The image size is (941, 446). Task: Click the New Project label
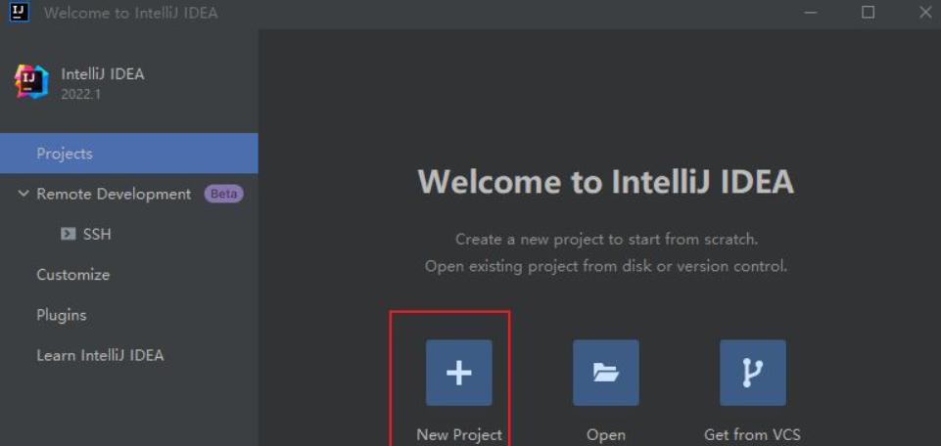point(459,434)
